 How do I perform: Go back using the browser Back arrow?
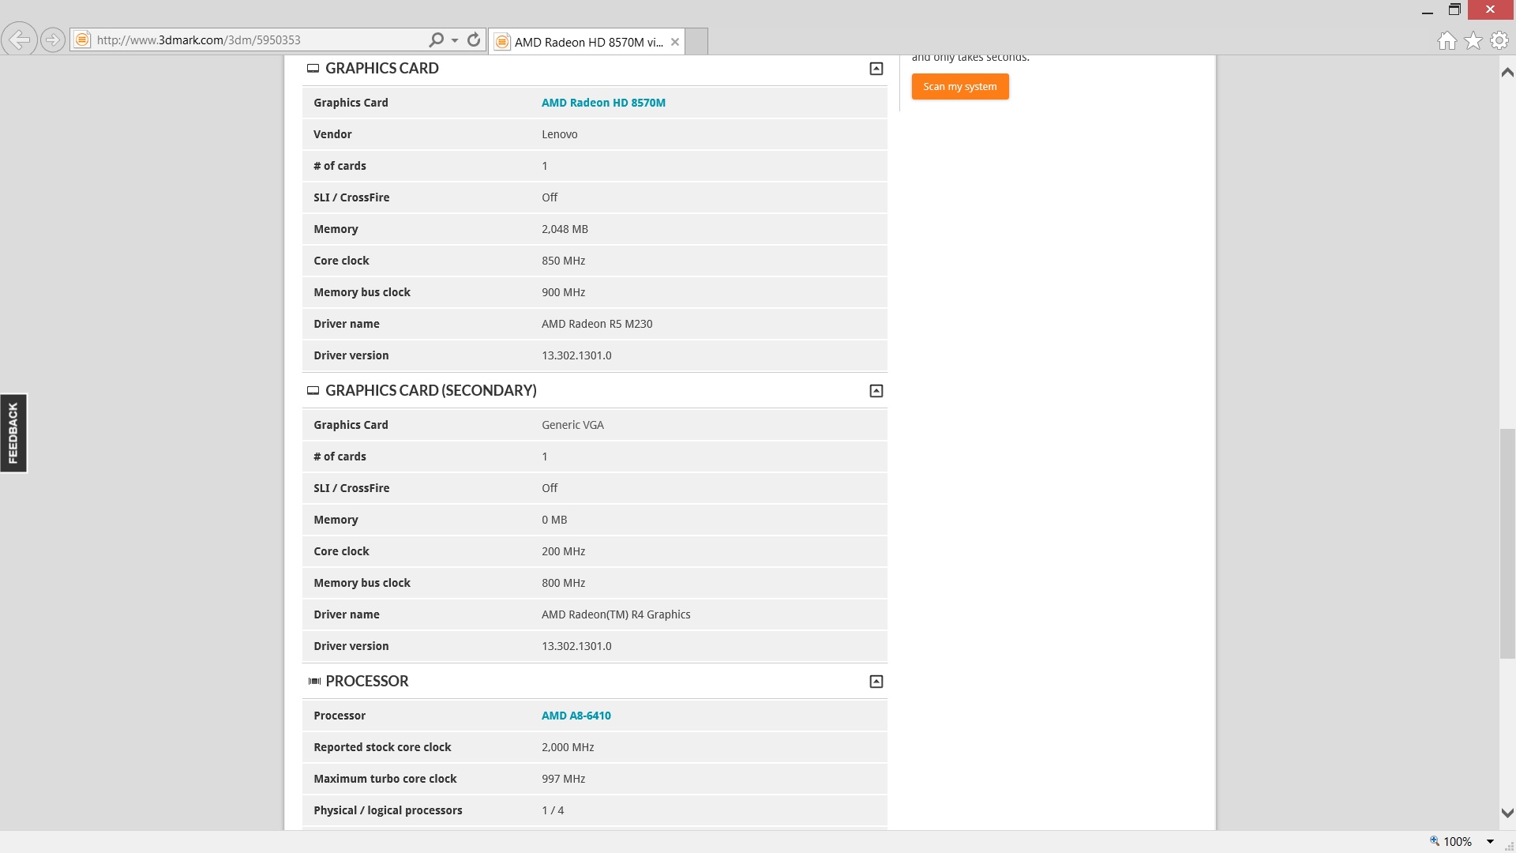pos(20,39)
